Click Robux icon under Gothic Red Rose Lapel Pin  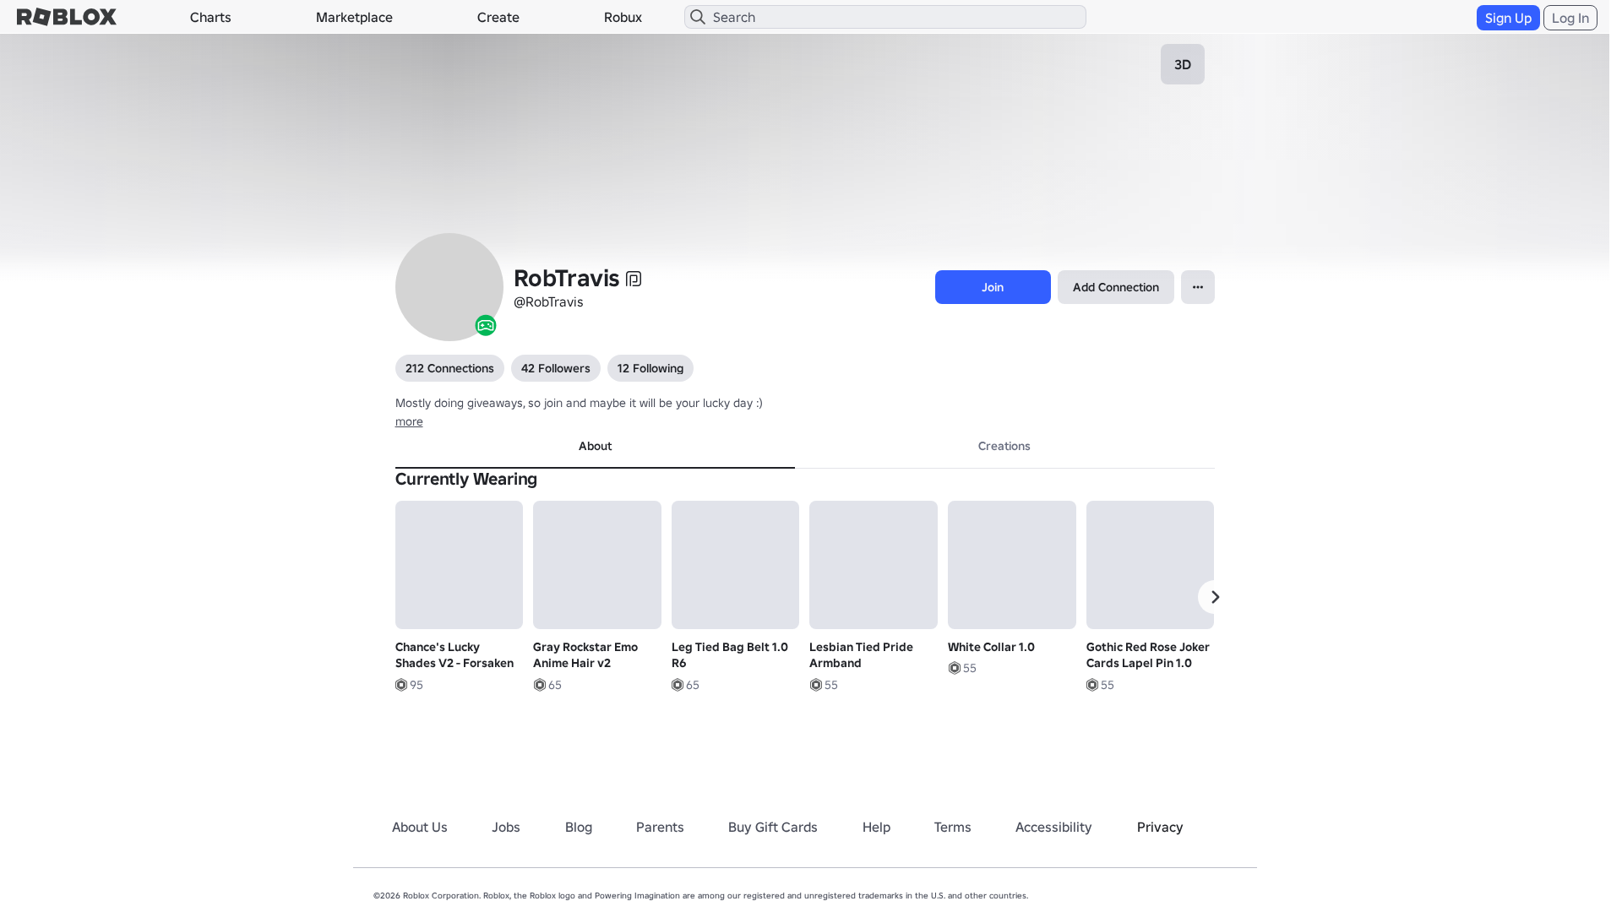click(1092, 685)
